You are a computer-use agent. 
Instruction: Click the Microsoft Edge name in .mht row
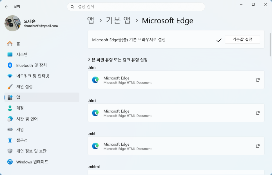tap(116, 144)
